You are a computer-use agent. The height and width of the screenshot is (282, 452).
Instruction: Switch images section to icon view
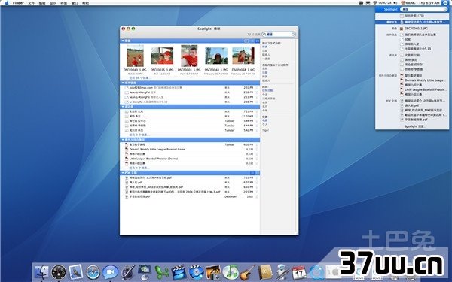pos(258,41)
